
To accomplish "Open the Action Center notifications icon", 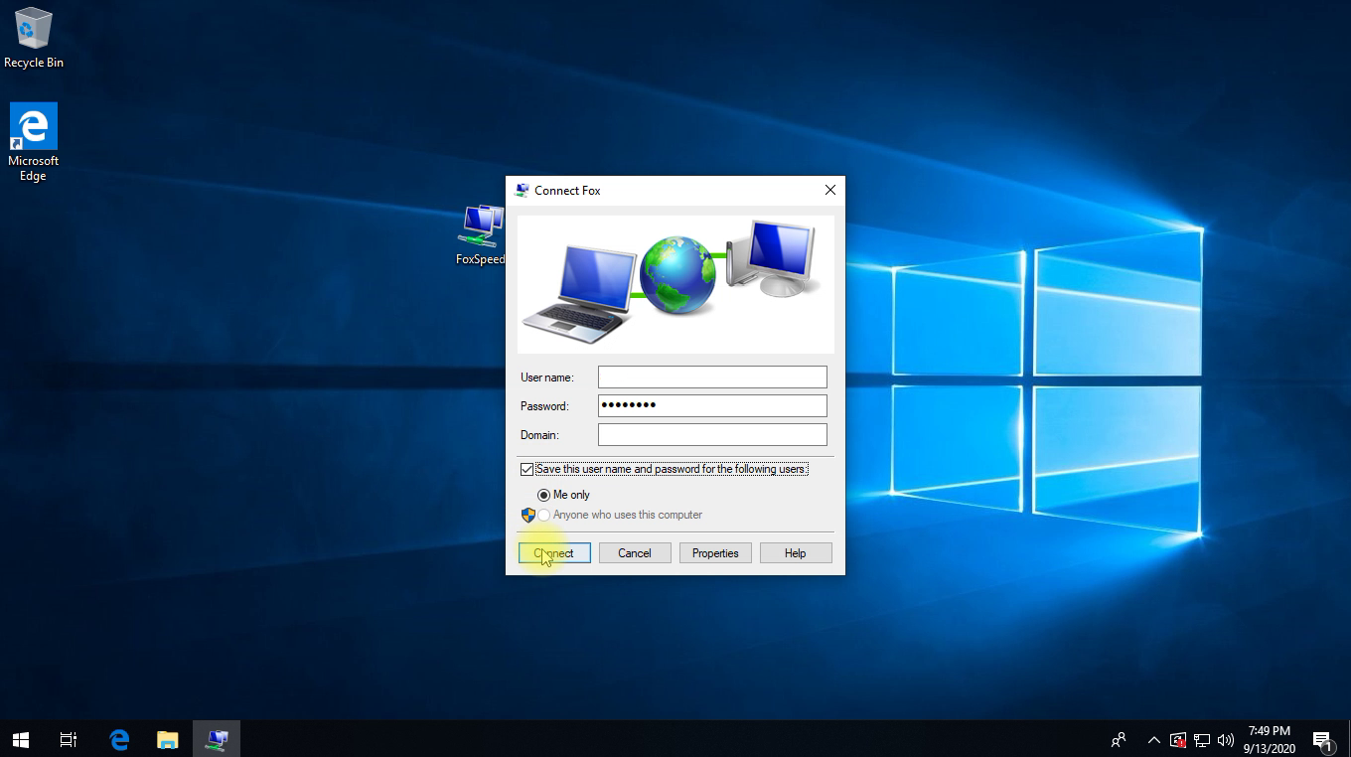I will tap(1322, 740).
